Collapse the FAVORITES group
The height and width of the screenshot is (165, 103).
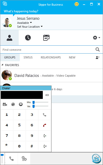point(2,65)
